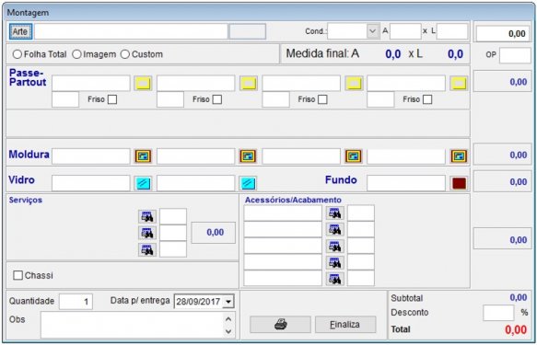Click the first Serviços quantity field
Viewport: 537px width, 345px height.
173,216
